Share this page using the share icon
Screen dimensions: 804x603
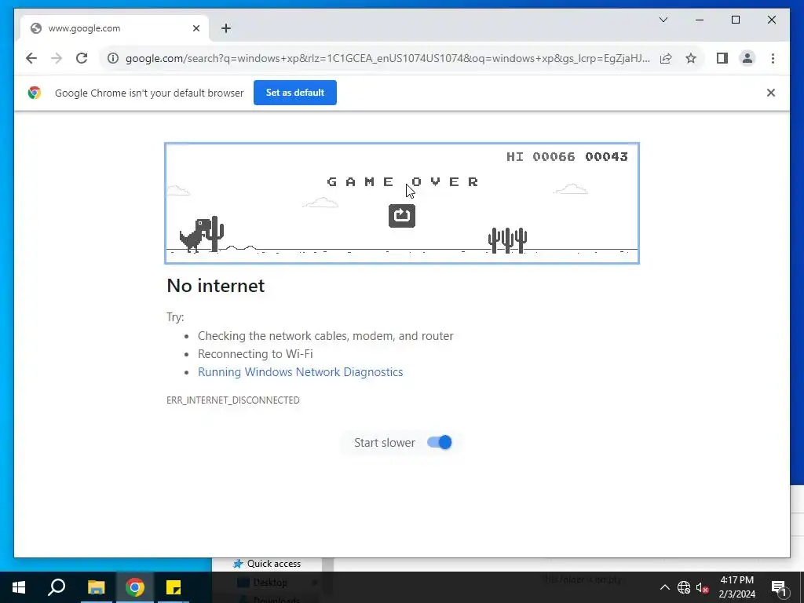click(x=666, y=58)
